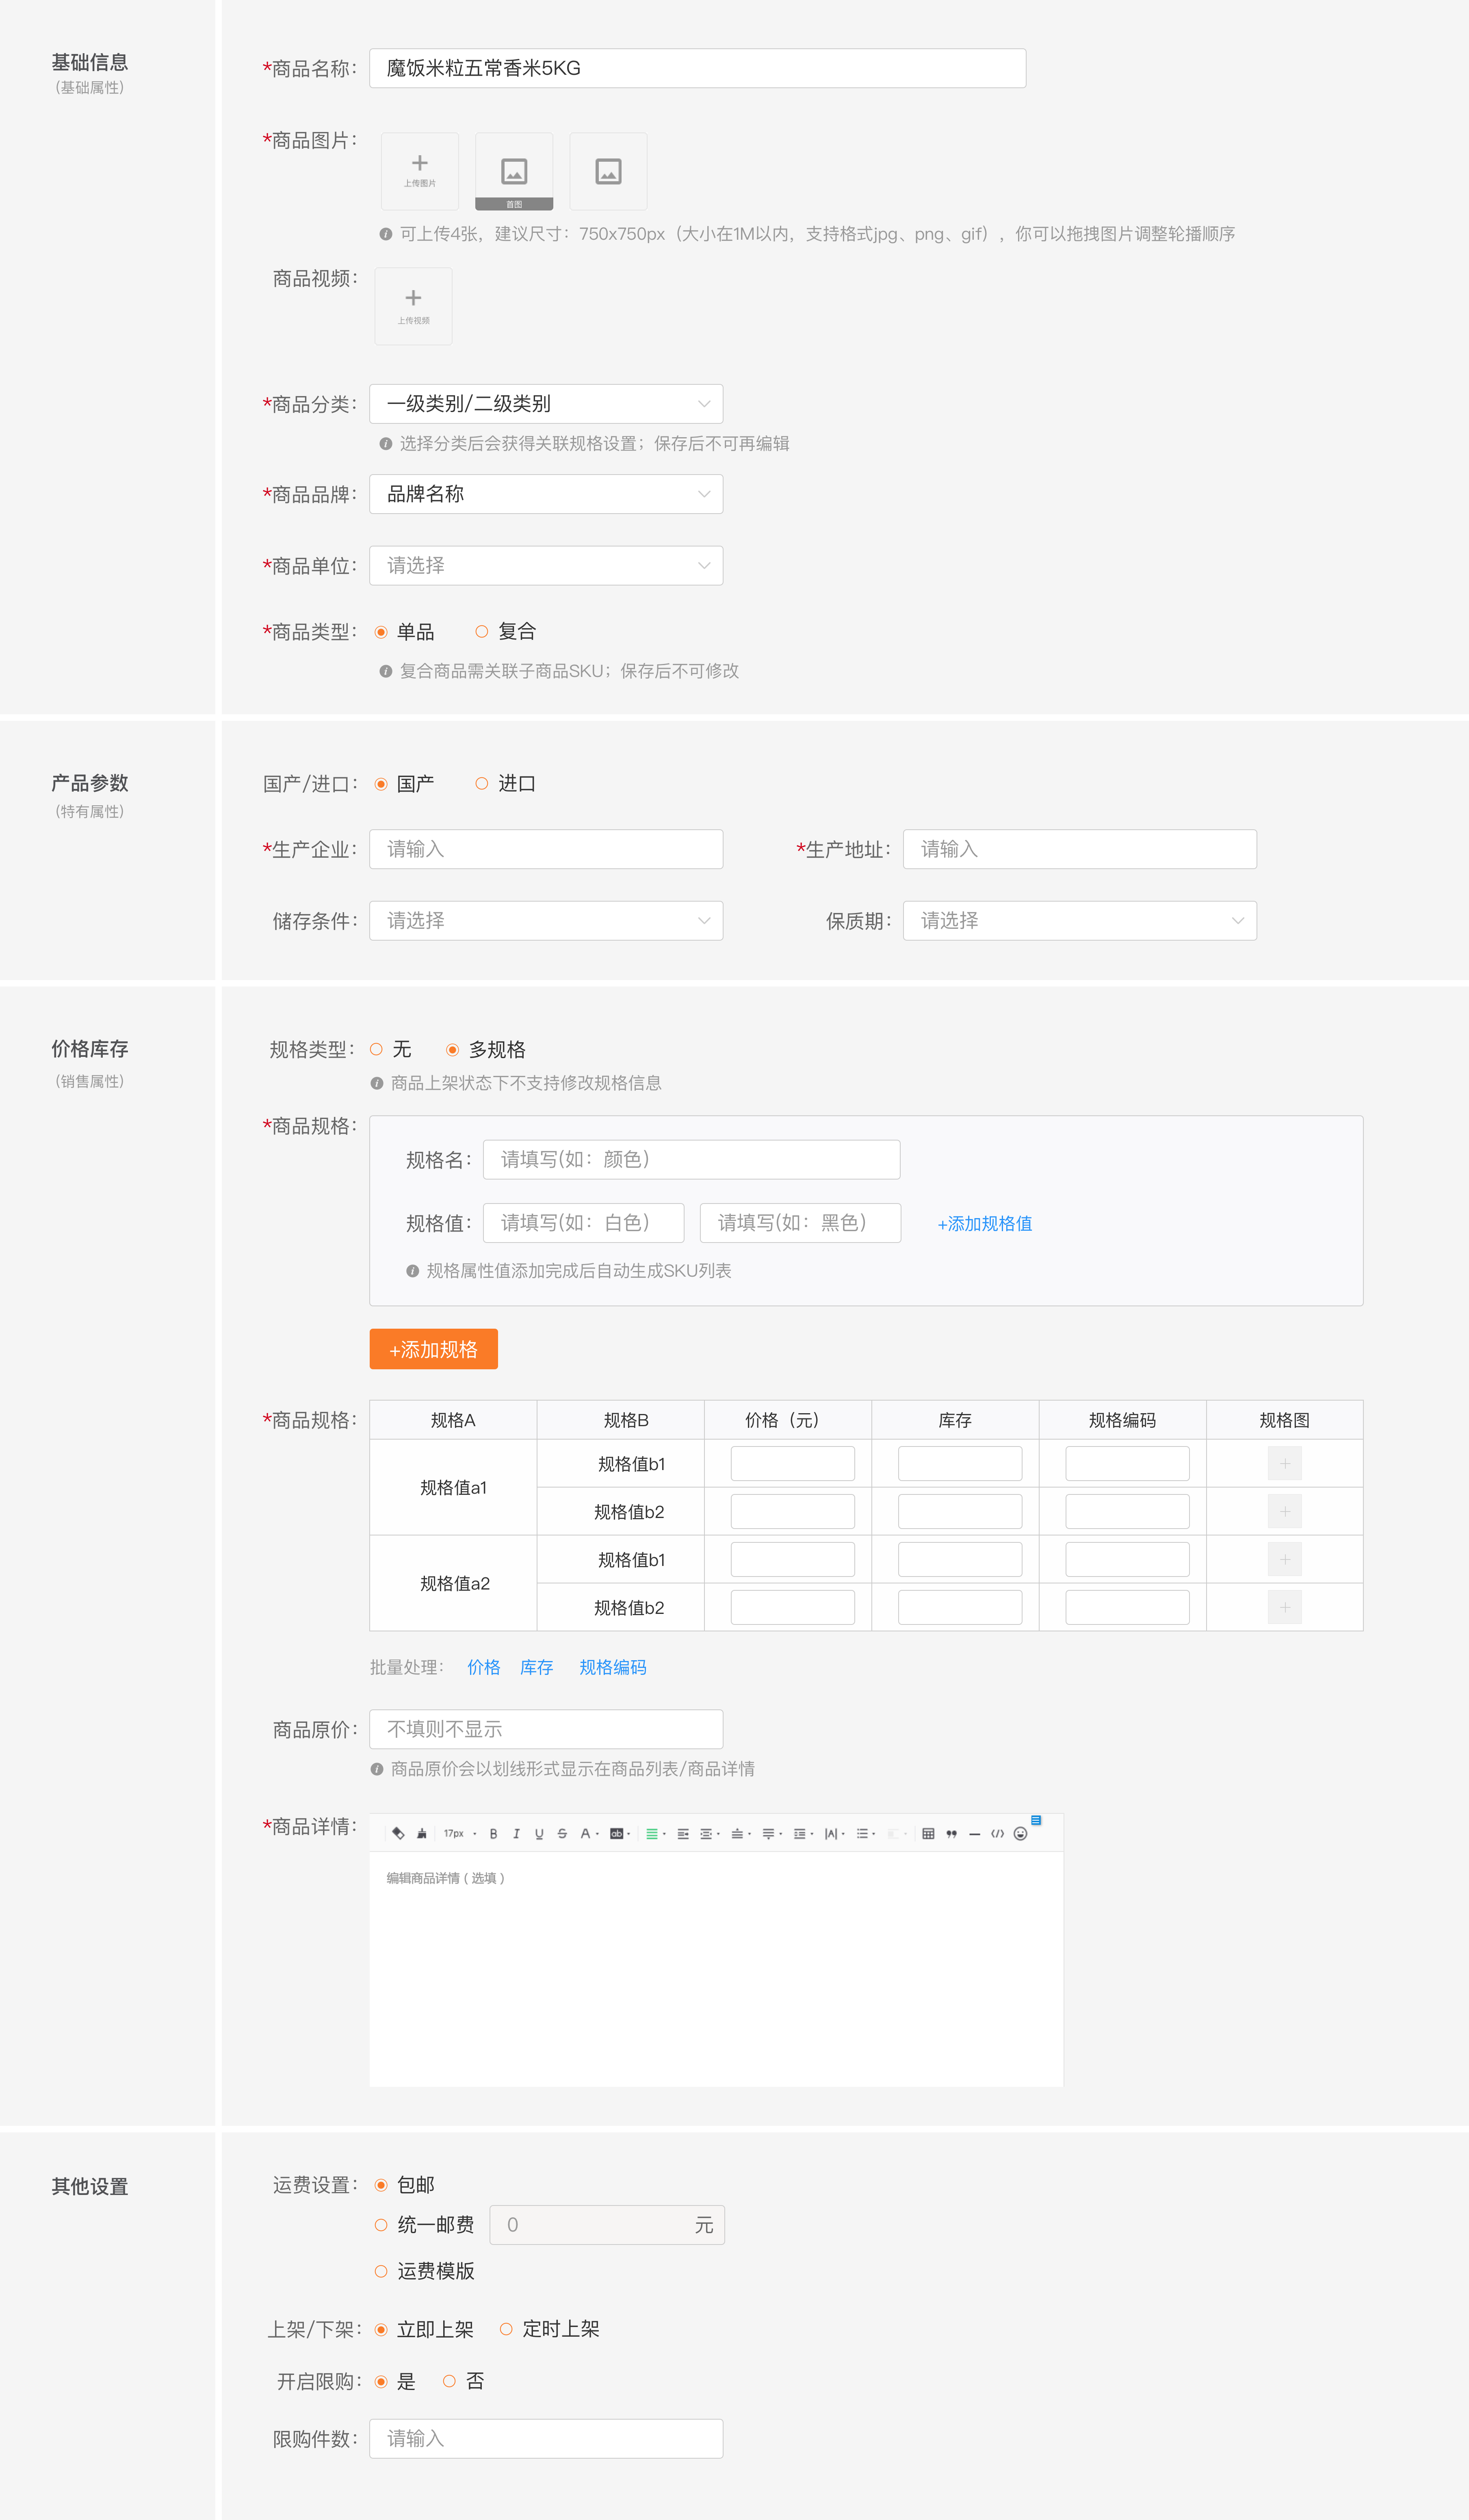
Task: Click the code view icon in editor
Action: [x=997, y=1834]
